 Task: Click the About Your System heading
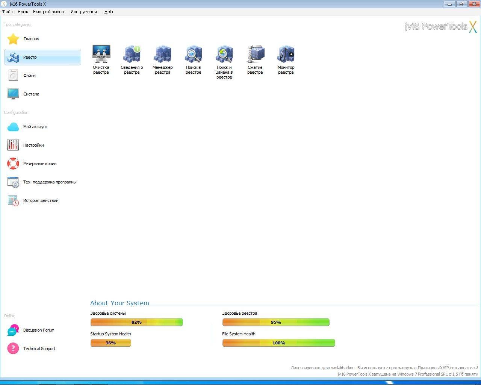pyautogui.click(x=119, y=303)
